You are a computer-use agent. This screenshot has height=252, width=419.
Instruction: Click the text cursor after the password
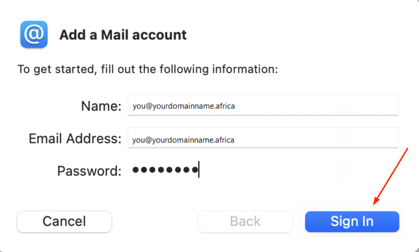click(199, 170)
